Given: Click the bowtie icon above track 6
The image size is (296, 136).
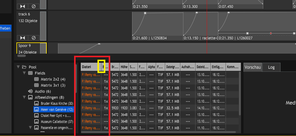Looking at the screenshot, I should (x=23, y=6).
